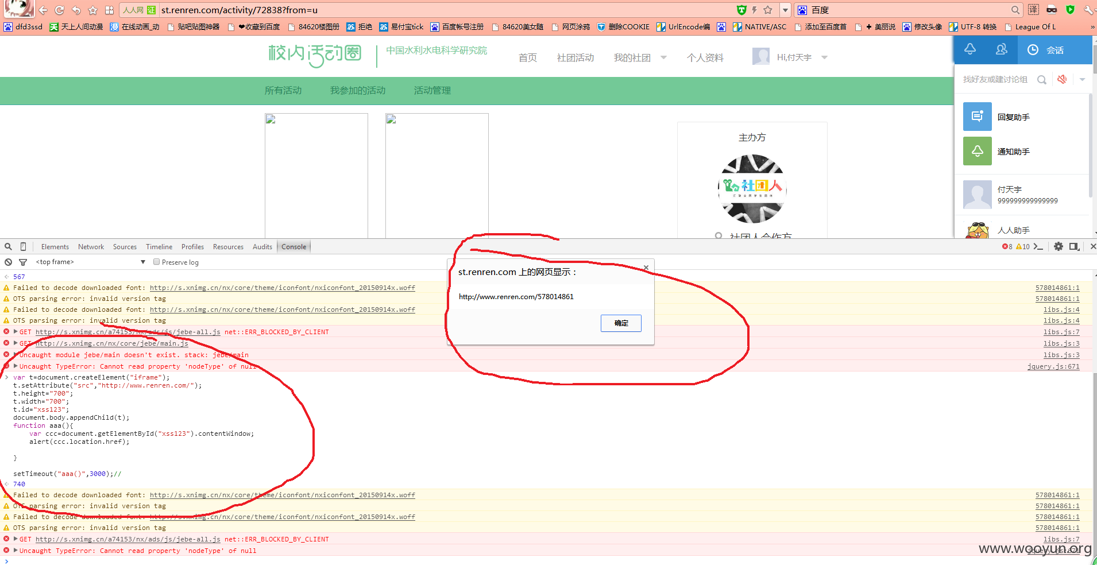Screen dimensions: 1097x565
Task: Switch to the 我参加的活动 tab
Action: (x=358, y=90)
